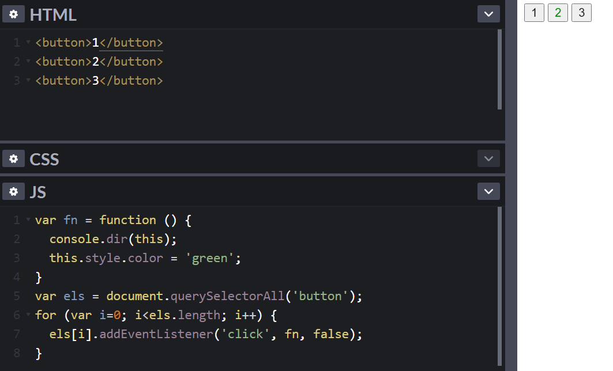The image size is (613, 371).
Task: Place cursor in <button>2</button> line
Action: pos(99,62)
